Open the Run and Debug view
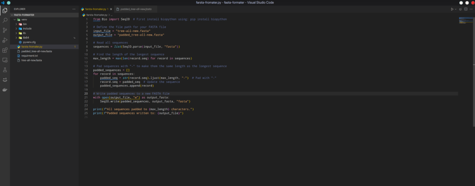 pos(5,40)
